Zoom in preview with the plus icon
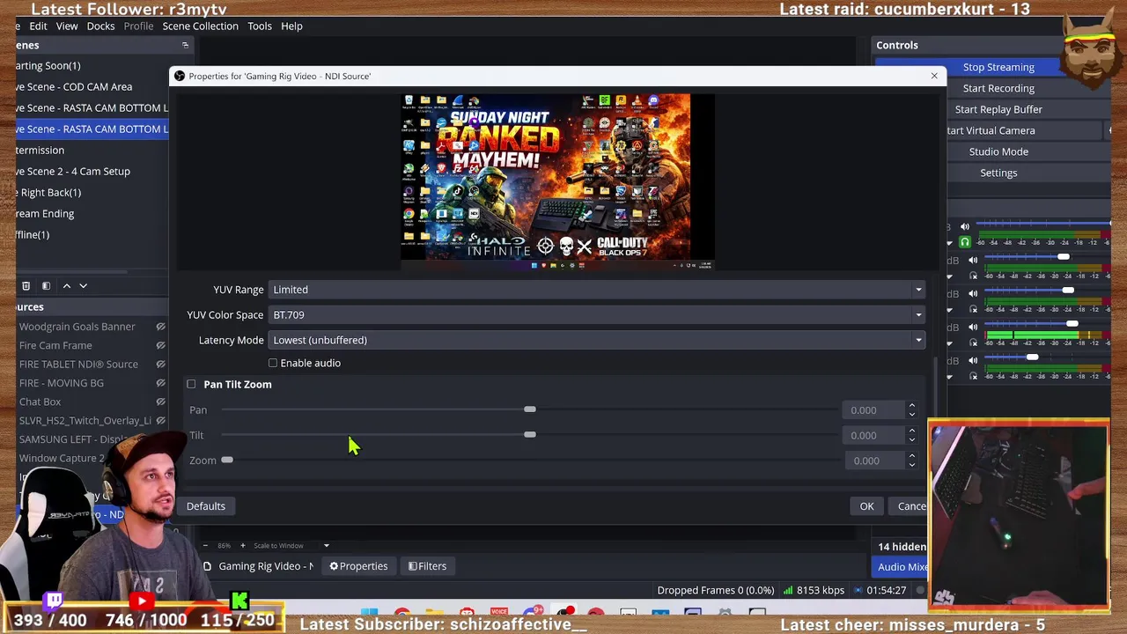The width and height of the screenshot is (1127, 634). (244, 546)
